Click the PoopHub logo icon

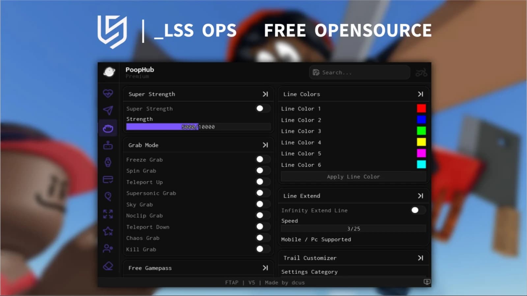109,72
